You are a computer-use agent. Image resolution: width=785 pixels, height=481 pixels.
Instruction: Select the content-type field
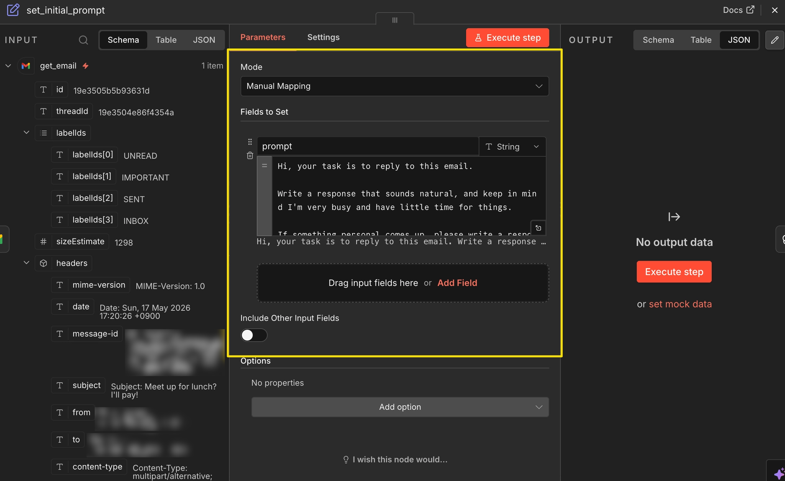(x=89, y=467)
